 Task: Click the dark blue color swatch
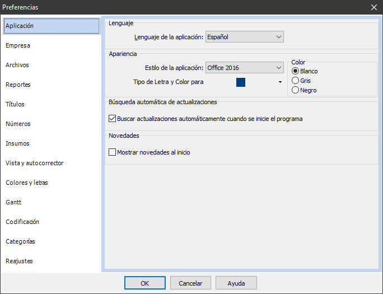241,82
